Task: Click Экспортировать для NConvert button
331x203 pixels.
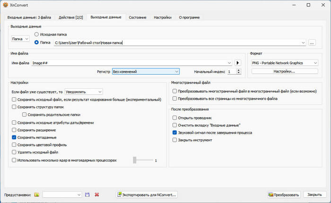Action: (x=147, y=195)
